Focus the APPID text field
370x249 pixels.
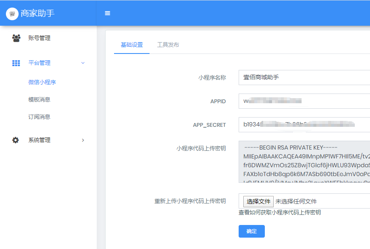(304, 101)
